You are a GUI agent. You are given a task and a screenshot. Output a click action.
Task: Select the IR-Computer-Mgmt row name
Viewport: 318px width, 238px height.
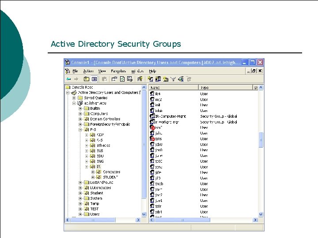pos(170,116)
